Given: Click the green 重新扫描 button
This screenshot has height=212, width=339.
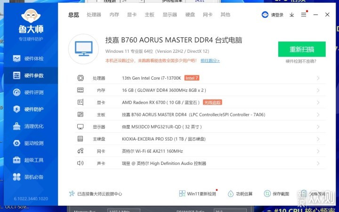Looking at the screenshot, I should (x=302, y=49).
